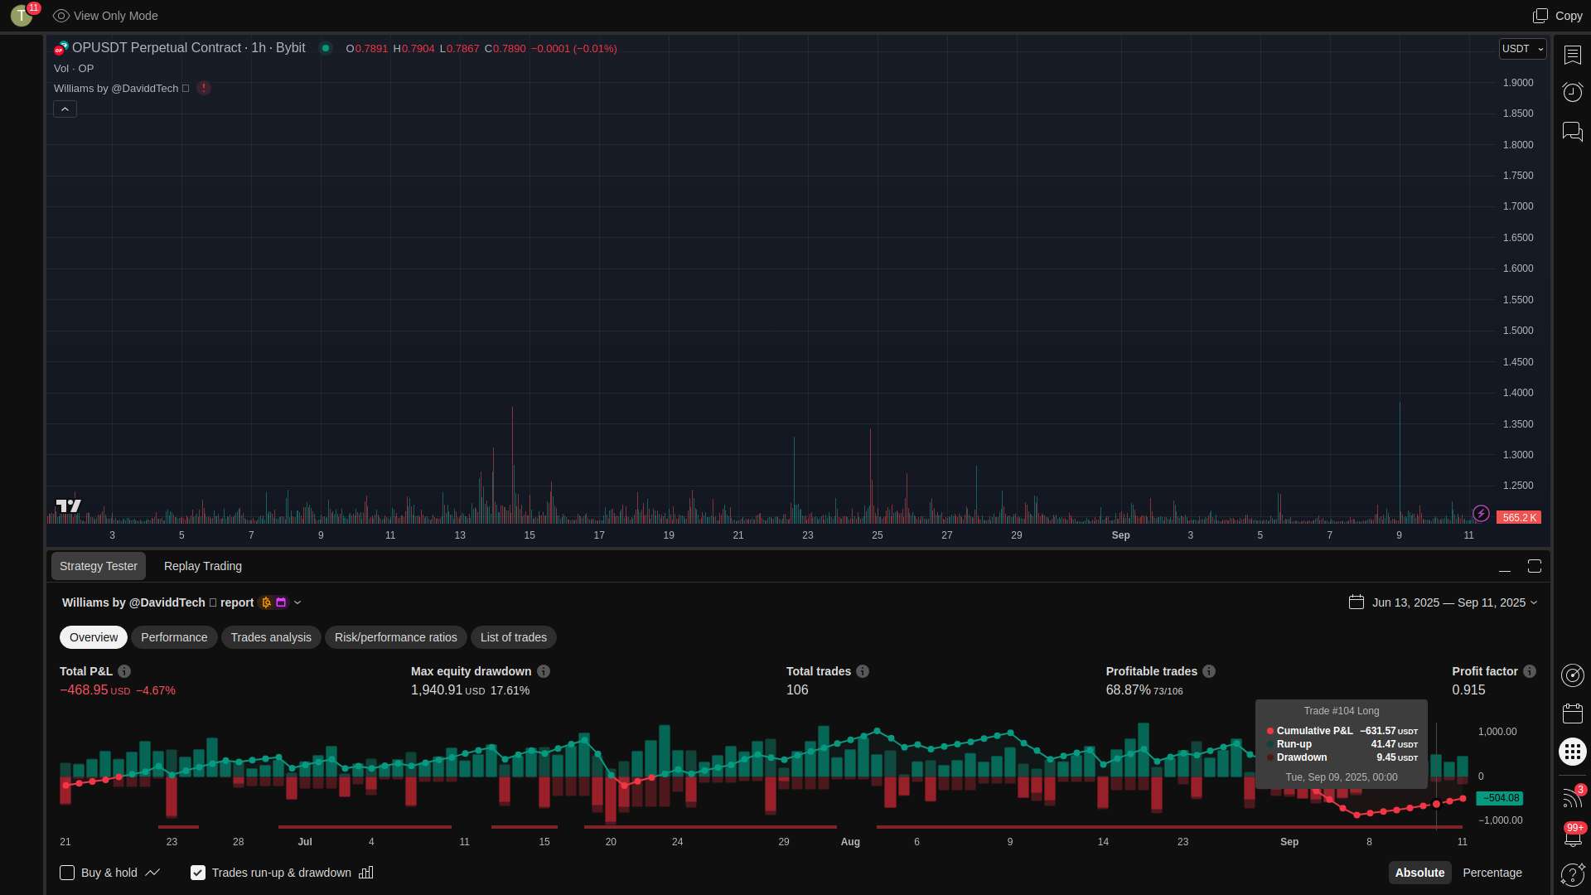This screenshot has width=1591, height=895.
Task: Click info icon next to Profitable trades
Action: tap(1209, 671)
